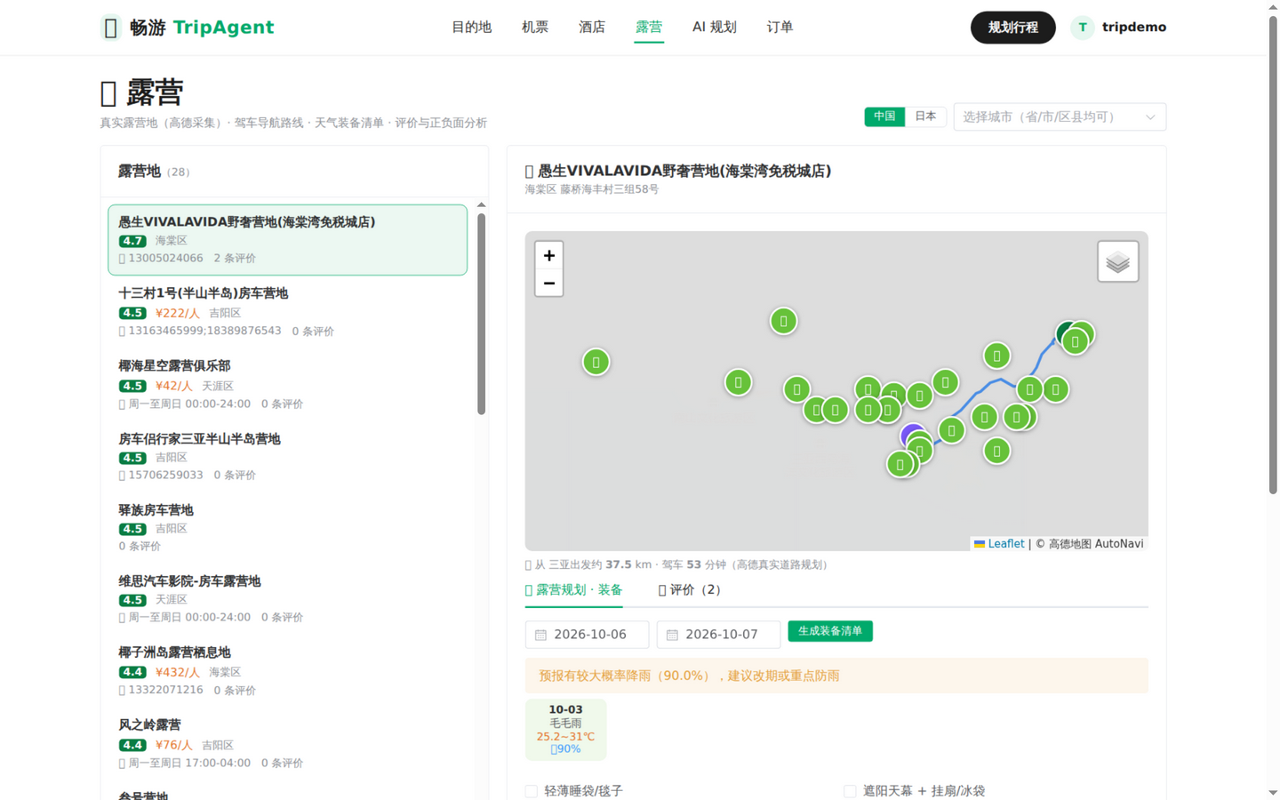
Task: Go to 目的地 in the top navigation
Action: tap(471, 28)
